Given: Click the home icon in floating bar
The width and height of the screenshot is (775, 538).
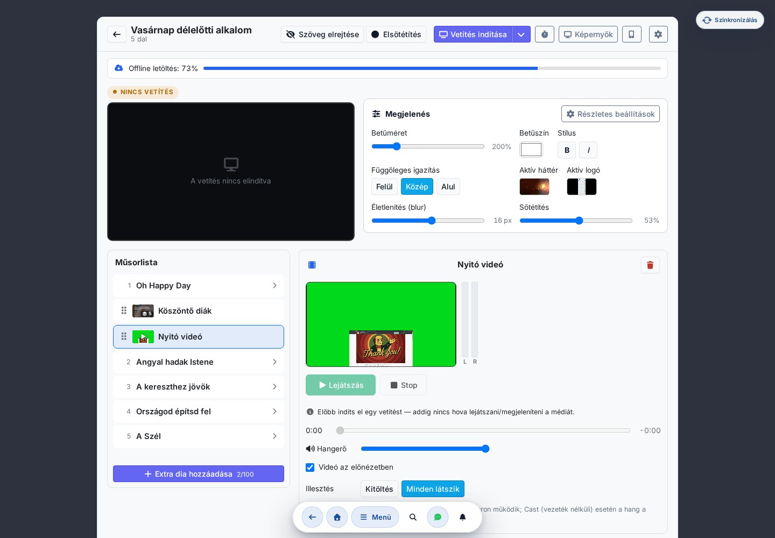Looking at the screenshot, I should 337,517.
